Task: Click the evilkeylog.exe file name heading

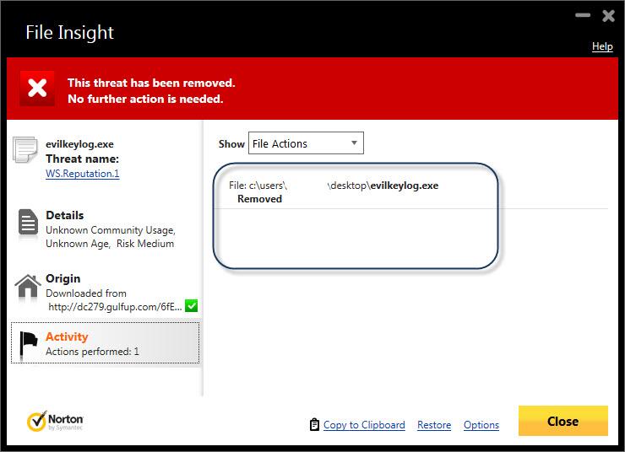Action: tap(79, 144)
